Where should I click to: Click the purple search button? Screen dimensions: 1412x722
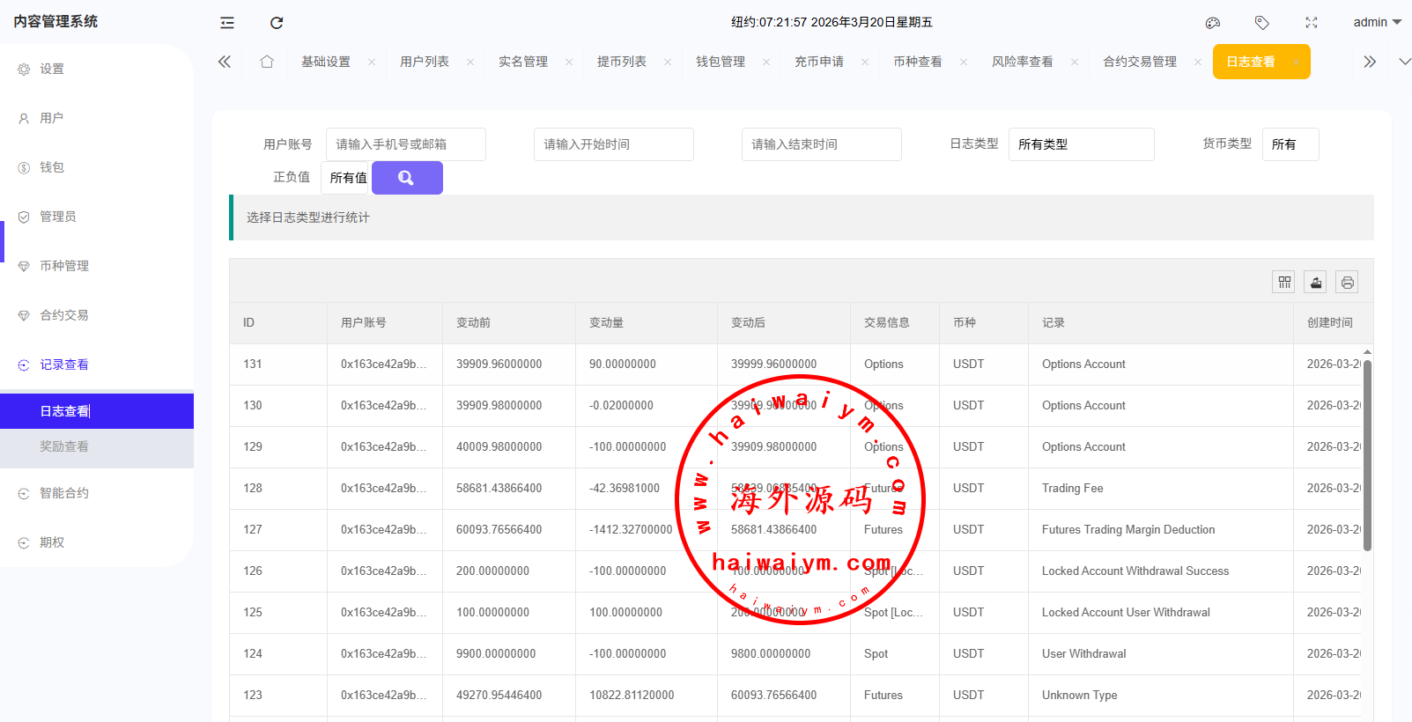[407, 178]
